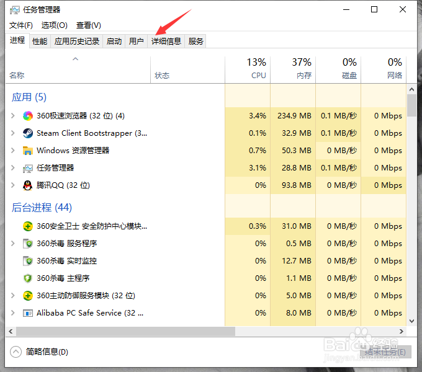The image size is (422, 372).
Task: Switch to the 详细信息 tab
Action: pos(166,42)
